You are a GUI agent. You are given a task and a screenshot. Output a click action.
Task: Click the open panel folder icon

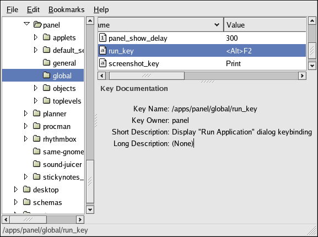click(x=37, y=25)
